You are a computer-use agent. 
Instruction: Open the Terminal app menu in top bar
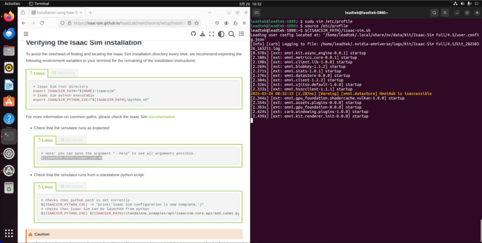[x=39, y=4]
